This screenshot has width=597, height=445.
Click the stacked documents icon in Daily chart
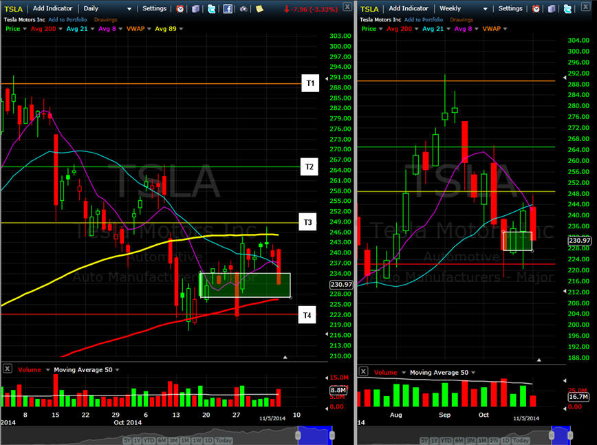click(196, 9)
